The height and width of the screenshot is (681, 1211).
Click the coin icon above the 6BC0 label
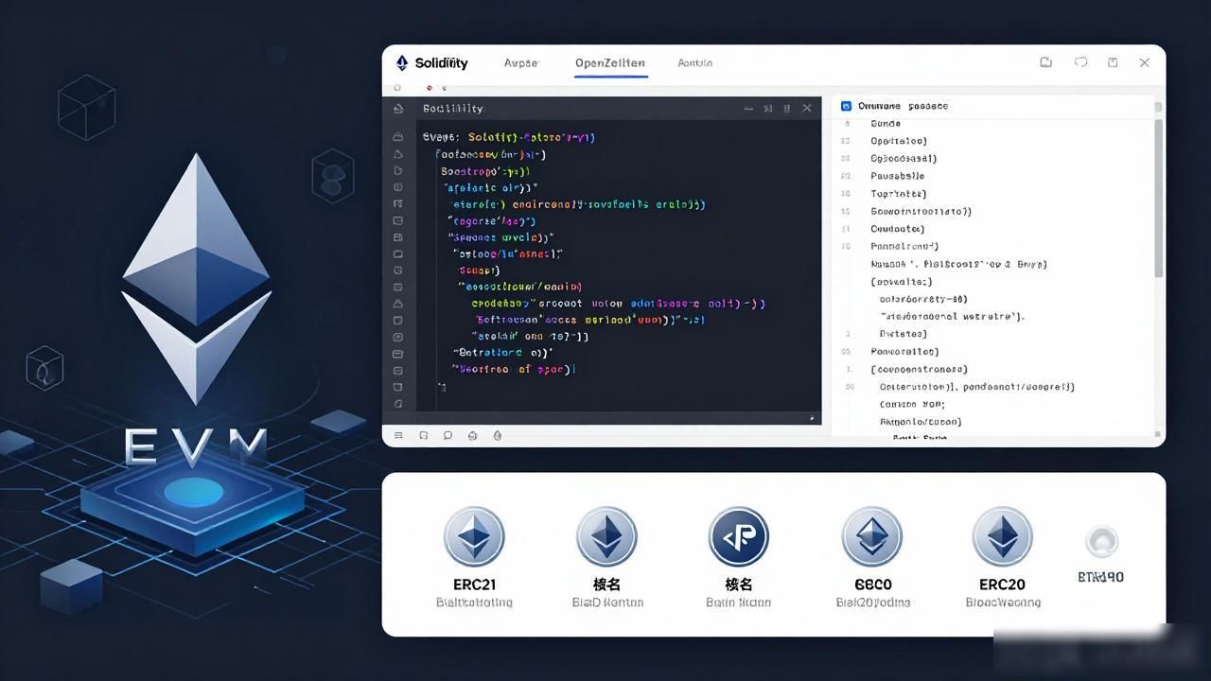click(x=872, y=537)
